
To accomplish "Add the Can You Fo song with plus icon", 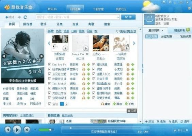I will point(89,65).
